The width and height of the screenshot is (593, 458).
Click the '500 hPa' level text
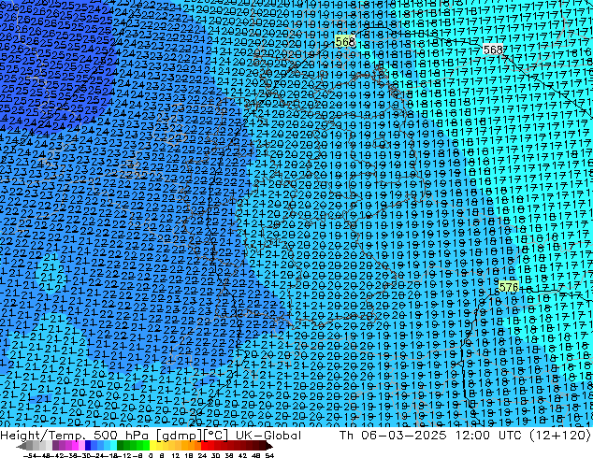point(121,436)
